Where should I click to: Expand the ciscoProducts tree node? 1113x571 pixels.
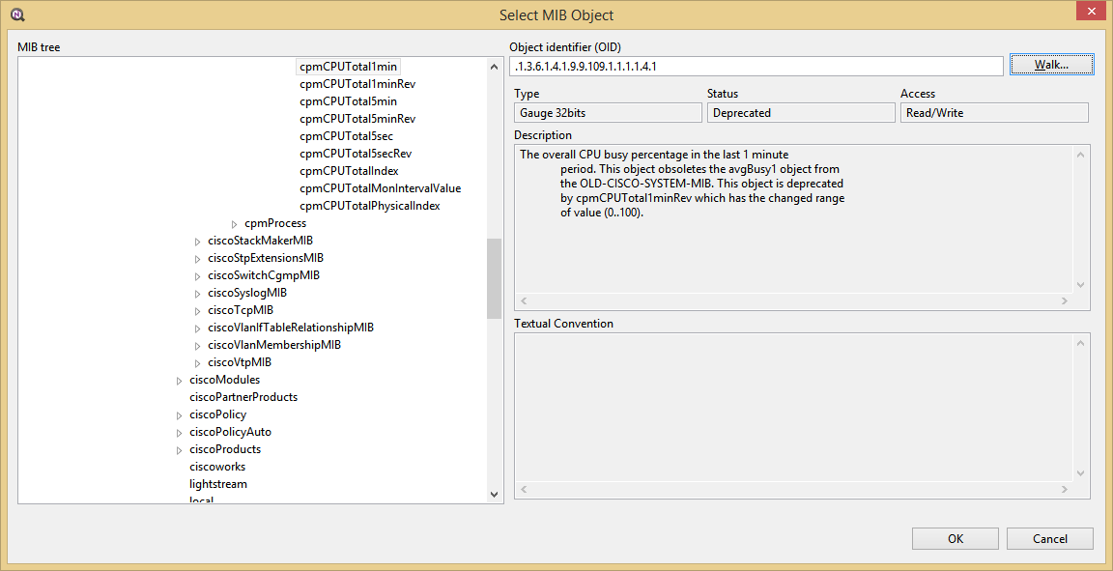(180, 450)
